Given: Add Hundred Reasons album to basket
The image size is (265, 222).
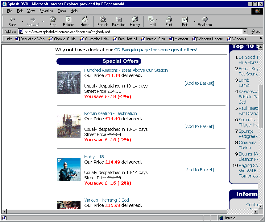Looking at the screenshot, I should [x=199, y=83].
